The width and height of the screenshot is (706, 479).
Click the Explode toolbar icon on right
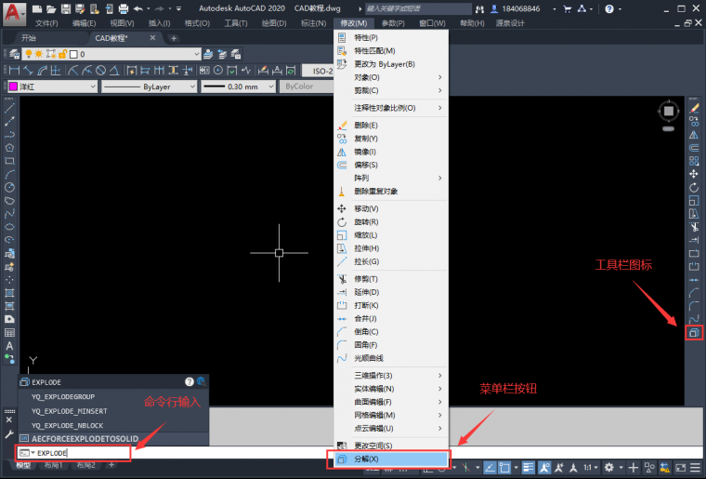[x=694, y=333]
